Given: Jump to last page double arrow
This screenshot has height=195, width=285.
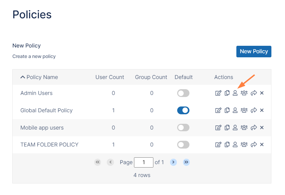Looking at the screenshot, I should coord(186,162).
